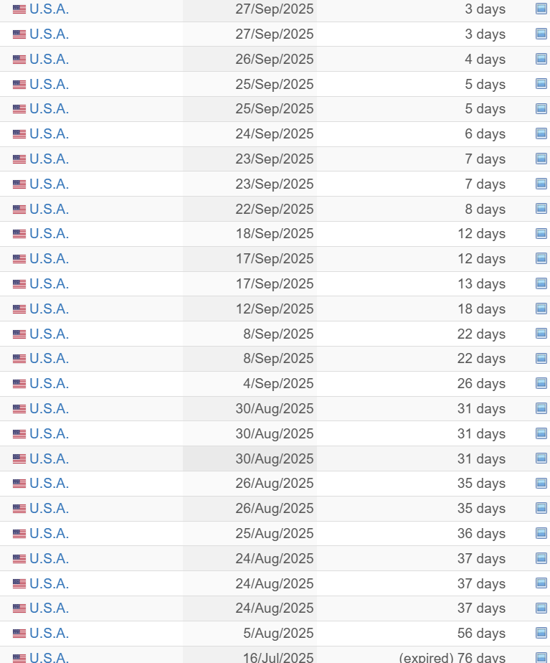
Task: Click the image icon in the 26/Sep/2025 row
Action: click(541, 59)
